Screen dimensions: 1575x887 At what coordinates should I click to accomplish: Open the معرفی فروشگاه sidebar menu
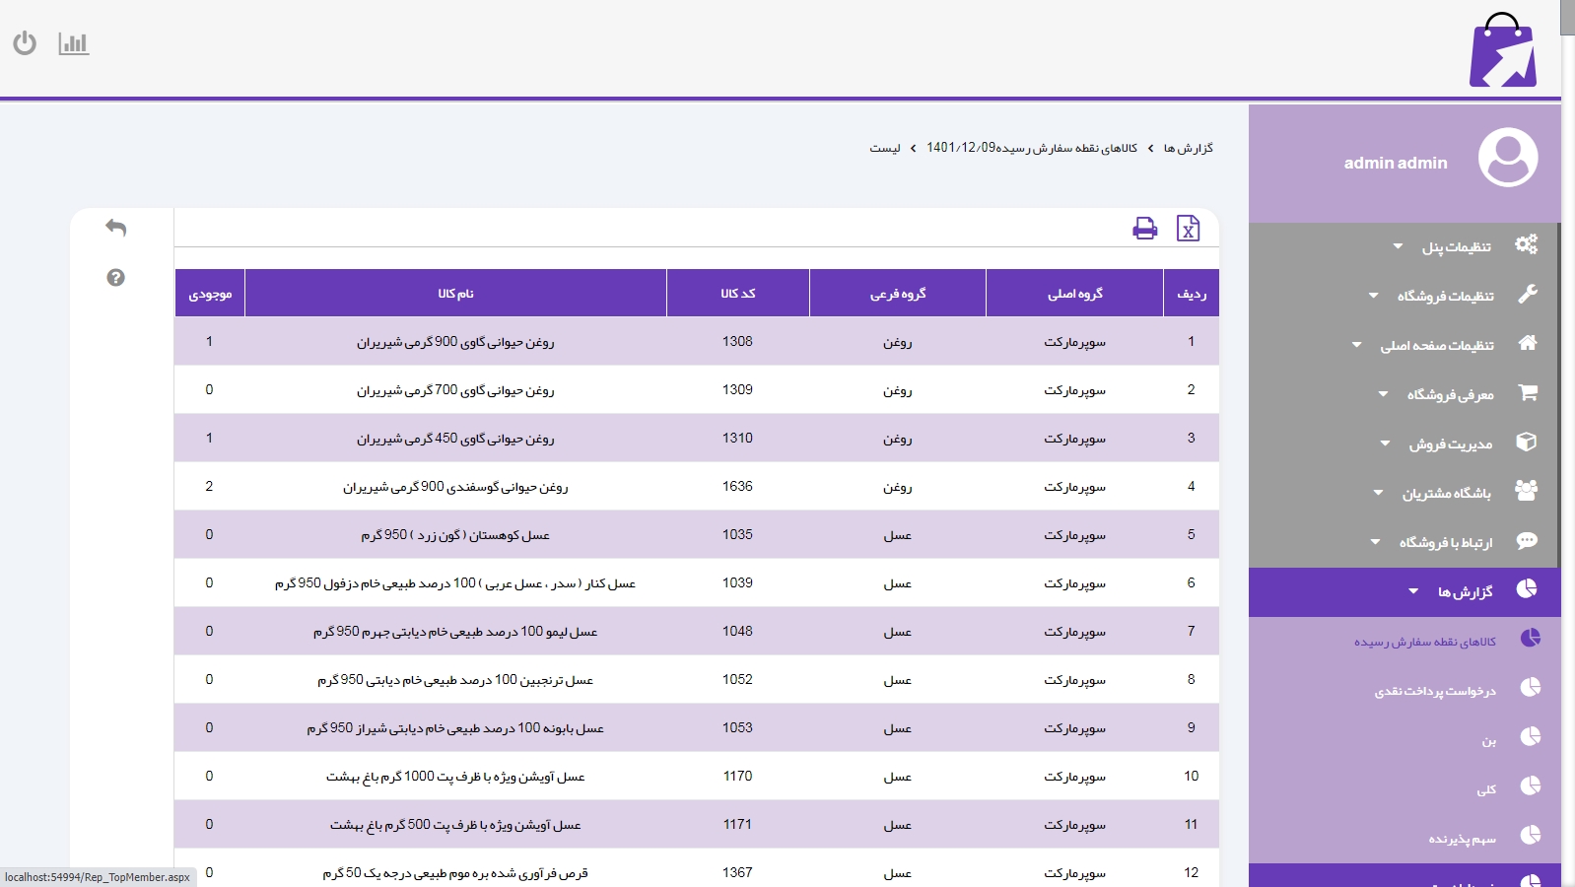(x=1404, y=394)
